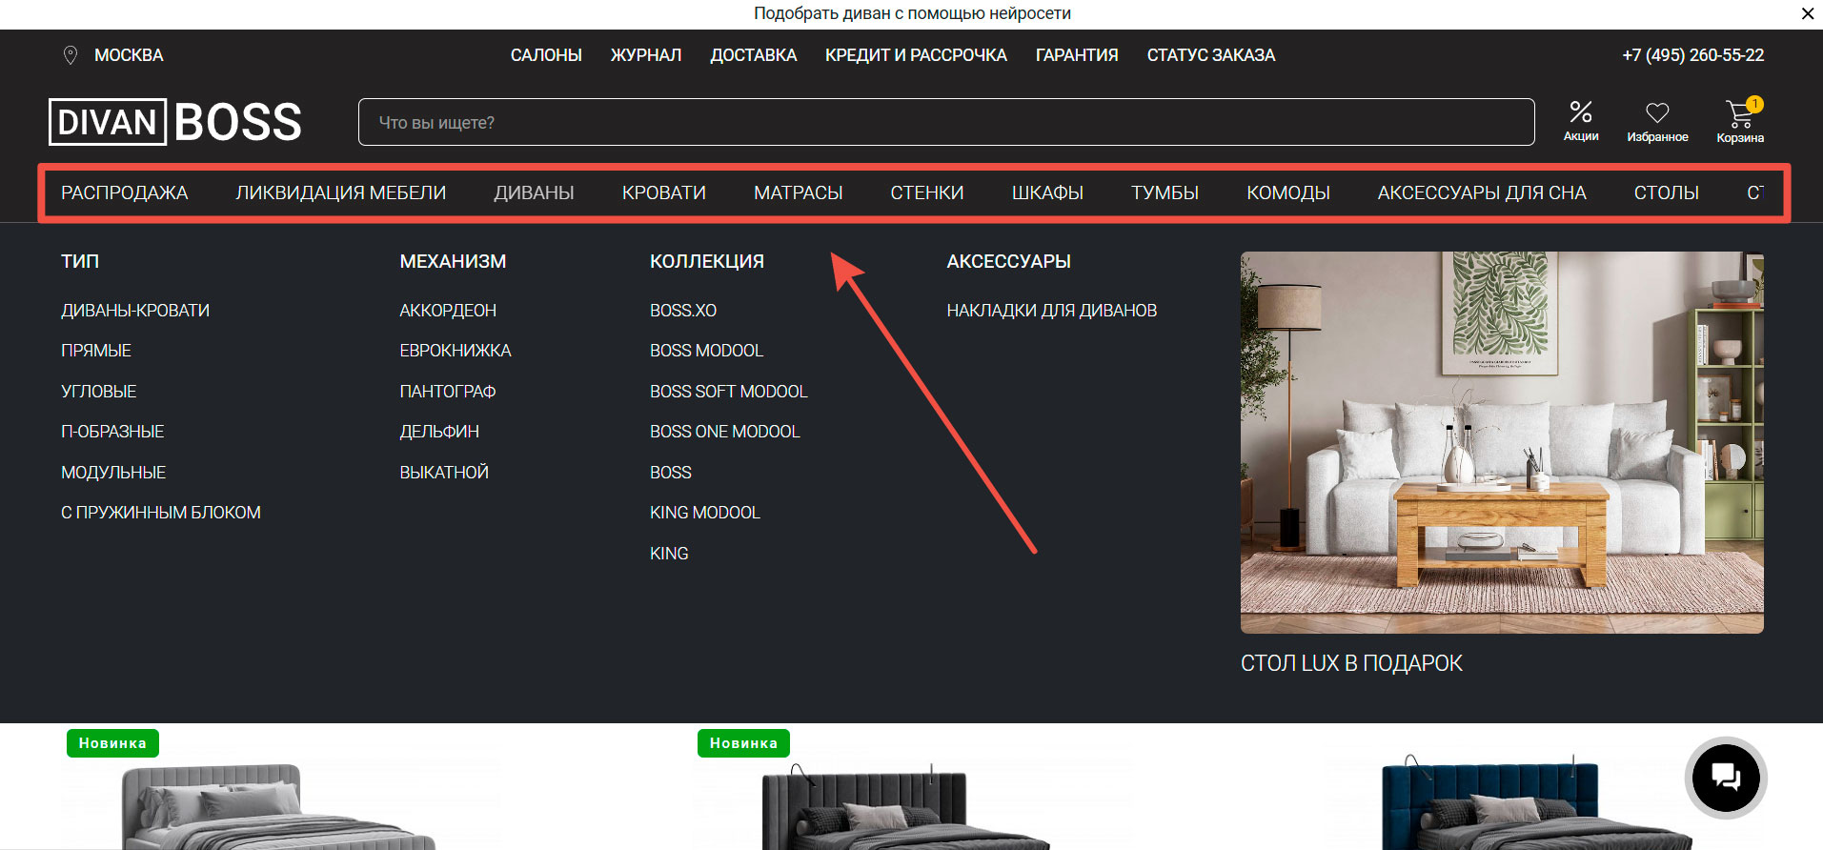1823x850 pixels.
Task: Select Диваны-кровати type
Action: [135, 311]
